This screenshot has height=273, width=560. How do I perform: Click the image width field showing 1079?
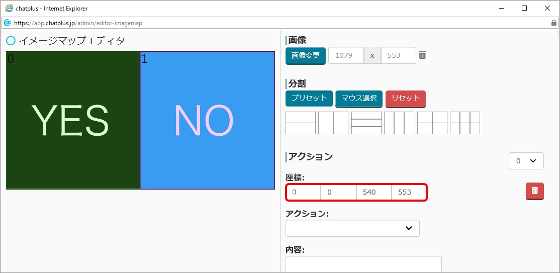[346, 55]
